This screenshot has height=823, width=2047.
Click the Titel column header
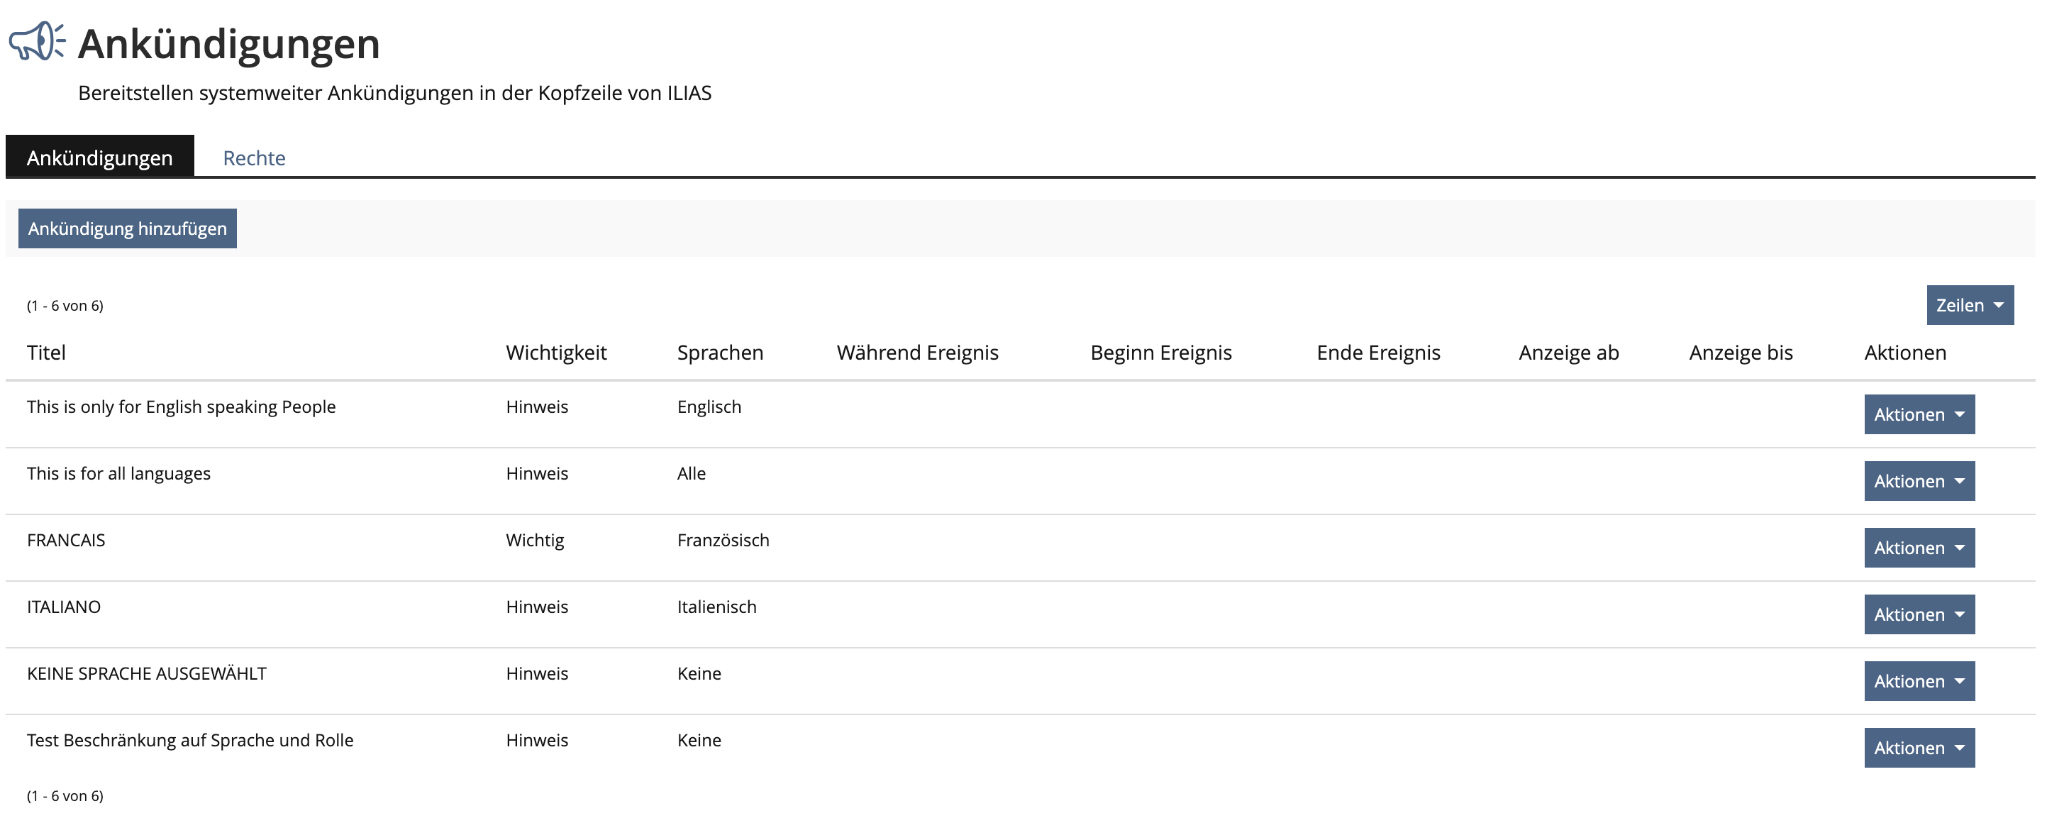[x=46, y=353]
